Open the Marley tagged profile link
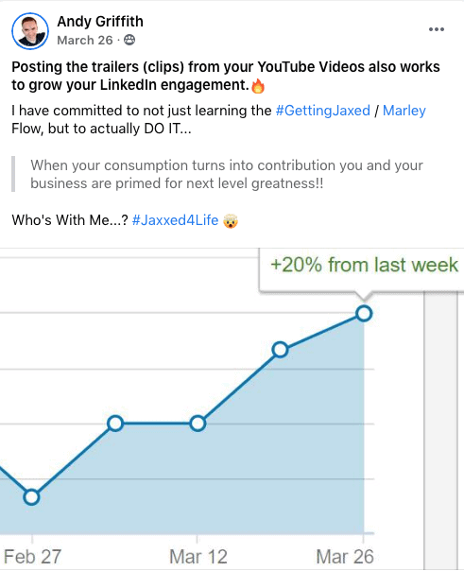Viewport: 464px width, 571px height. (404, 111)
